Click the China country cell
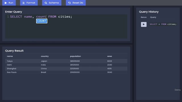The width and height of the screenshot is (182, 102). (44, 69)
